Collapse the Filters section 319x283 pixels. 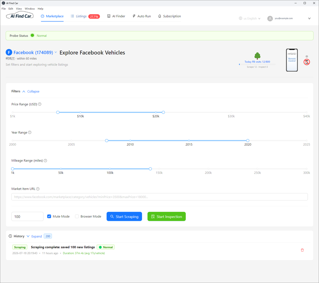point(31,92)
